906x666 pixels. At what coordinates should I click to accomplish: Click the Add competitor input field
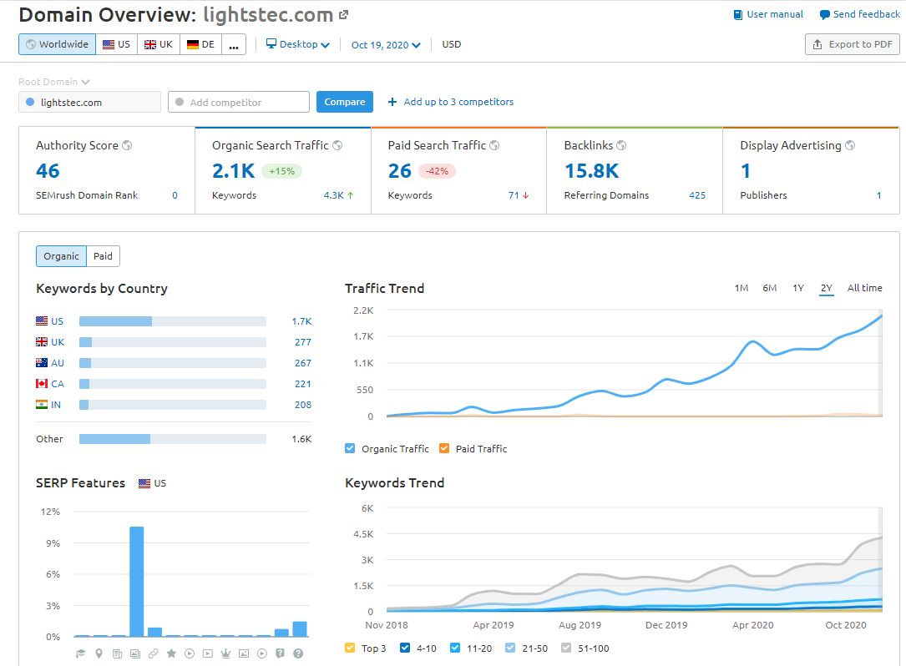click(239, 103)
